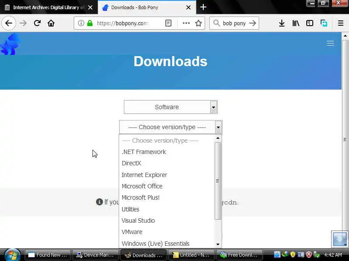Screen dimensions: 349x261
Task: Submit the 'bob pony' search arrow
Action: coord(253,23)
